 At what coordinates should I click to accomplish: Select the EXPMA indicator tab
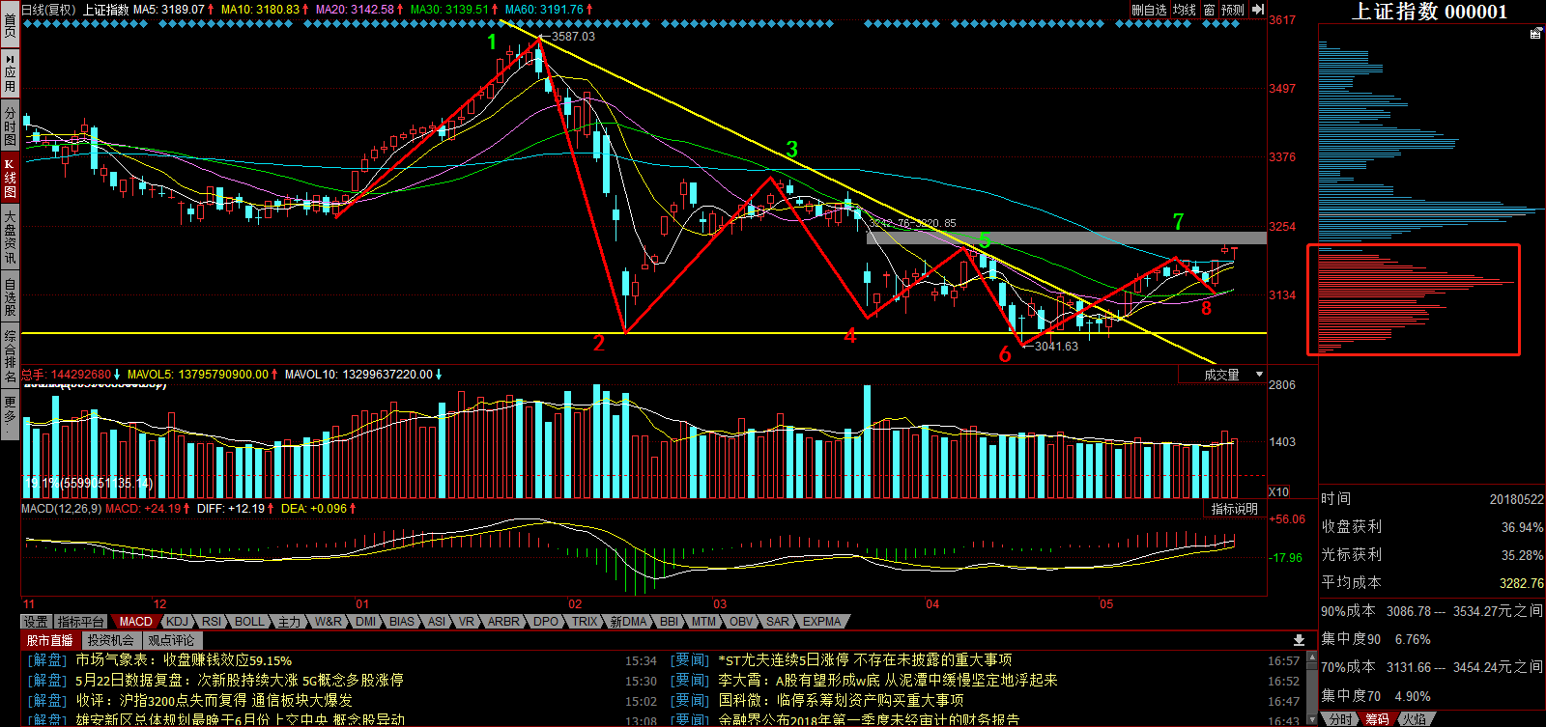click(x=822, y=622)
